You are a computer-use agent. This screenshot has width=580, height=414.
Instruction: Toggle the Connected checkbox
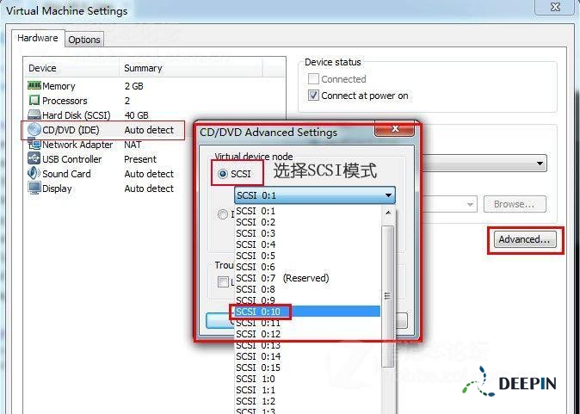(314, 79)
